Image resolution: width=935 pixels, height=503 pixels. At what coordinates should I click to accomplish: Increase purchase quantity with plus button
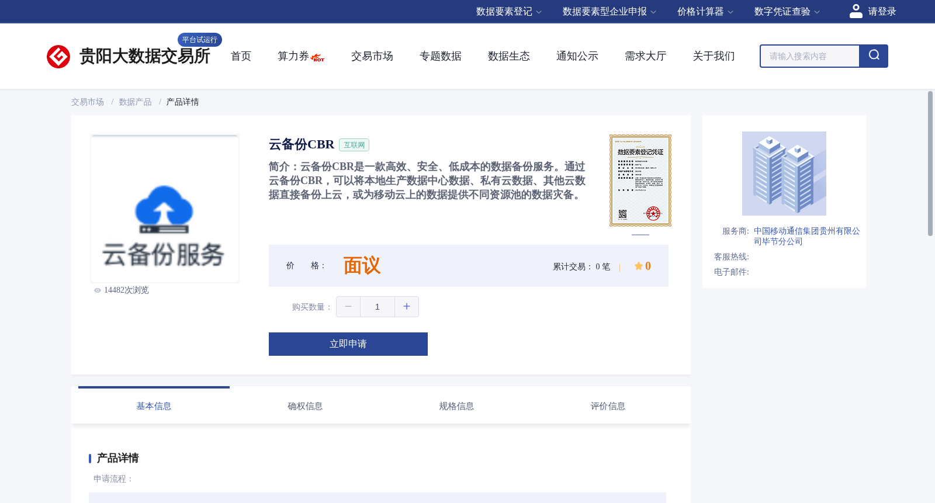[407, 307]
